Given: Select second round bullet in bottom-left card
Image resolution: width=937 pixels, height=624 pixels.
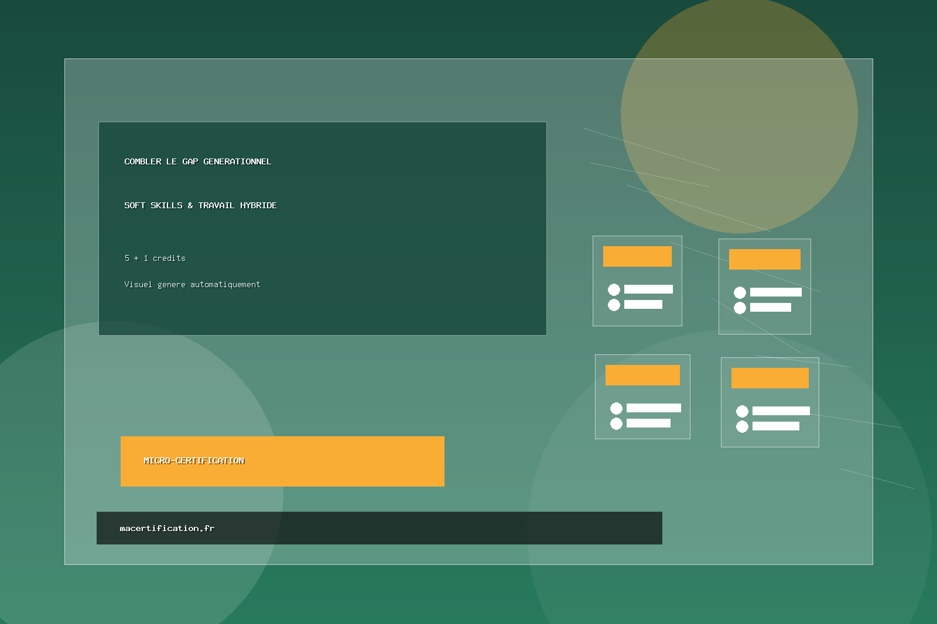Looking at the screenshot, I should (x=616, y=423).
